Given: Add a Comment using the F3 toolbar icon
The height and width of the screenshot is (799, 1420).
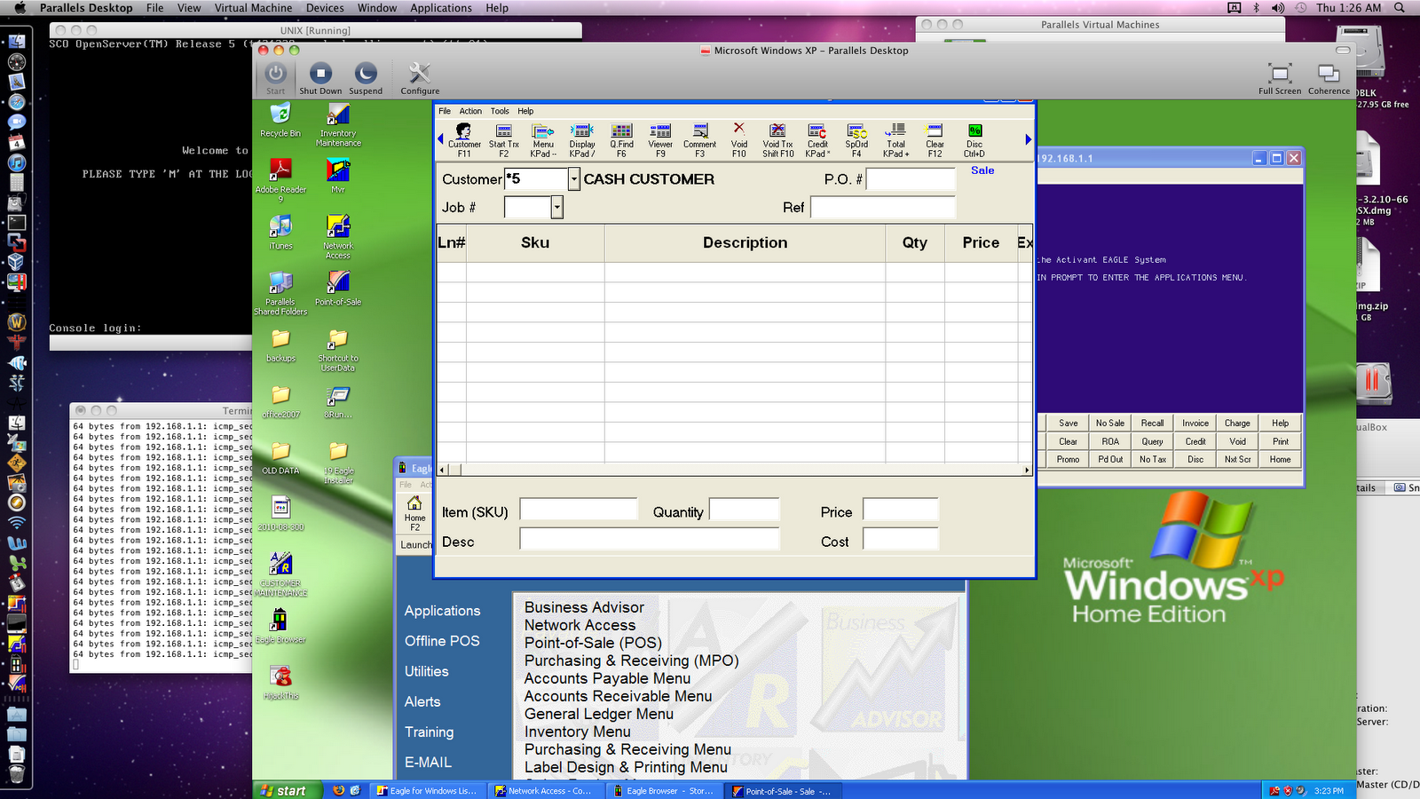Looking at the screenshot, I should point(699,140).
